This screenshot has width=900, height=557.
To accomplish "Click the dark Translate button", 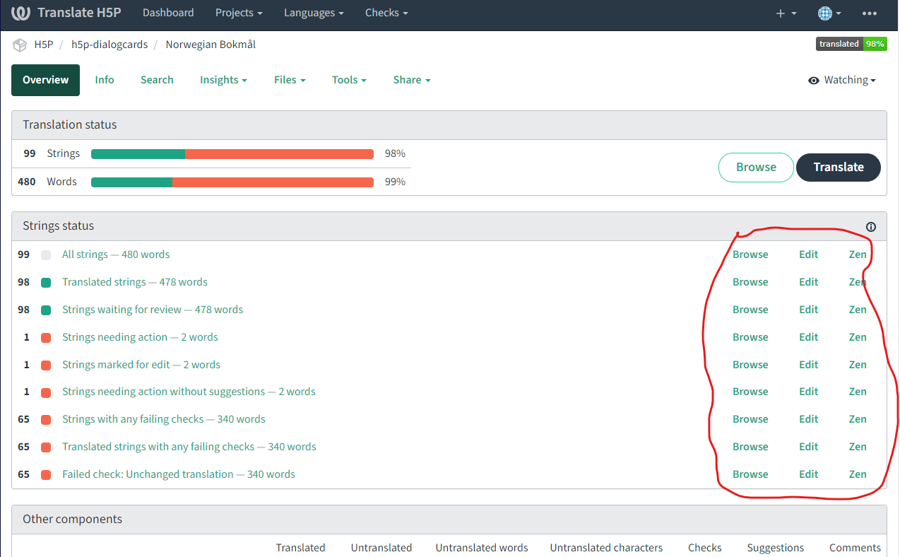I will click(839, 168).
